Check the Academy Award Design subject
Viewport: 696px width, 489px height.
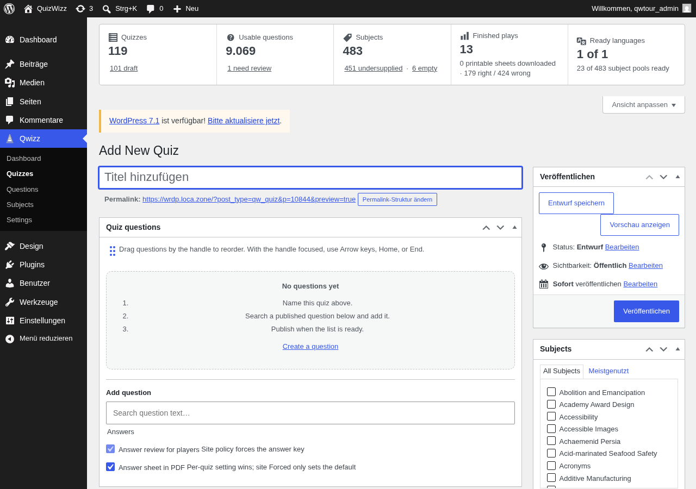point(551,404)
